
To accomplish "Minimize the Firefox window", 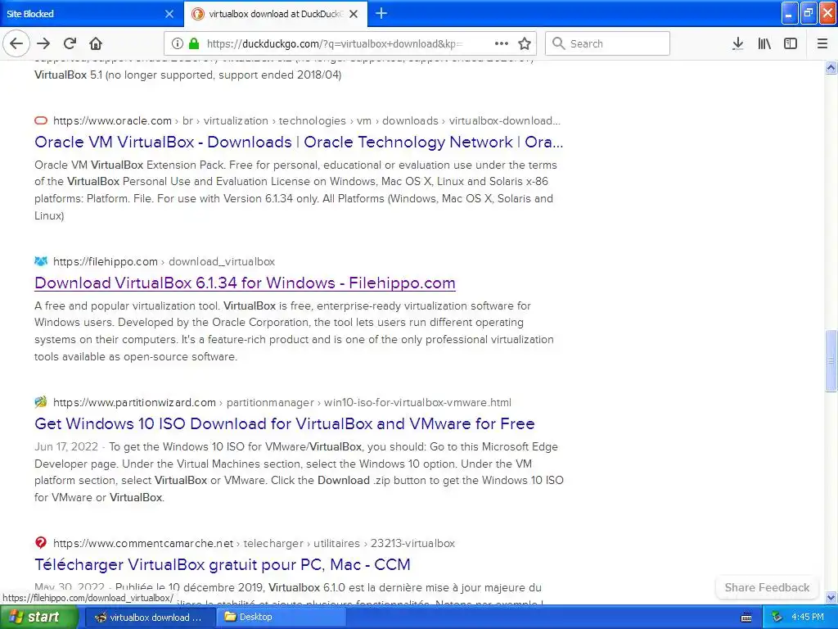I will click(790, 13).
